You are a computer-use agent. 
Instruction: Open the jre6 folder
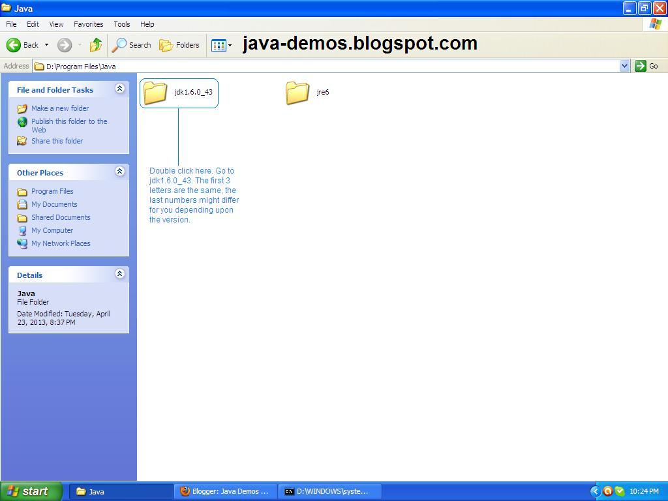coord(297,92)
